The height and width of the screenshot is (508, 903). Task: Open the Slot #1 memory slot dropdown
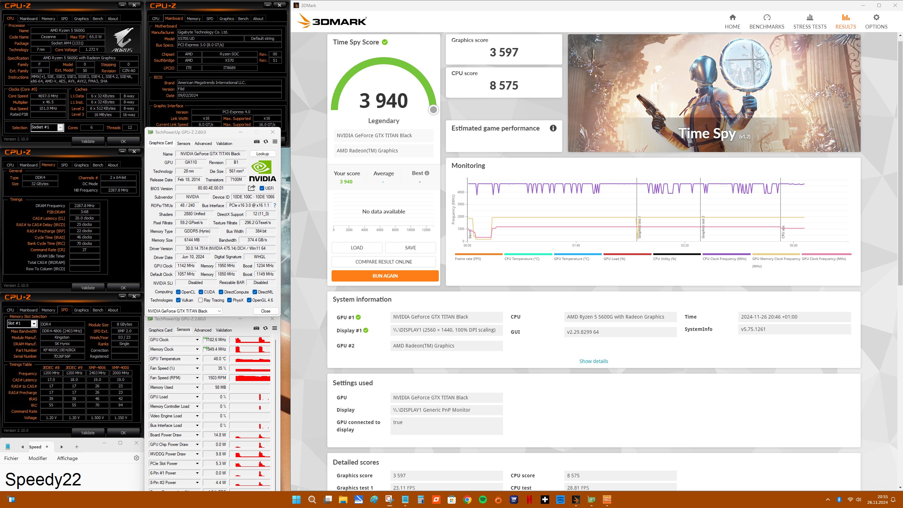click(22, 323)
